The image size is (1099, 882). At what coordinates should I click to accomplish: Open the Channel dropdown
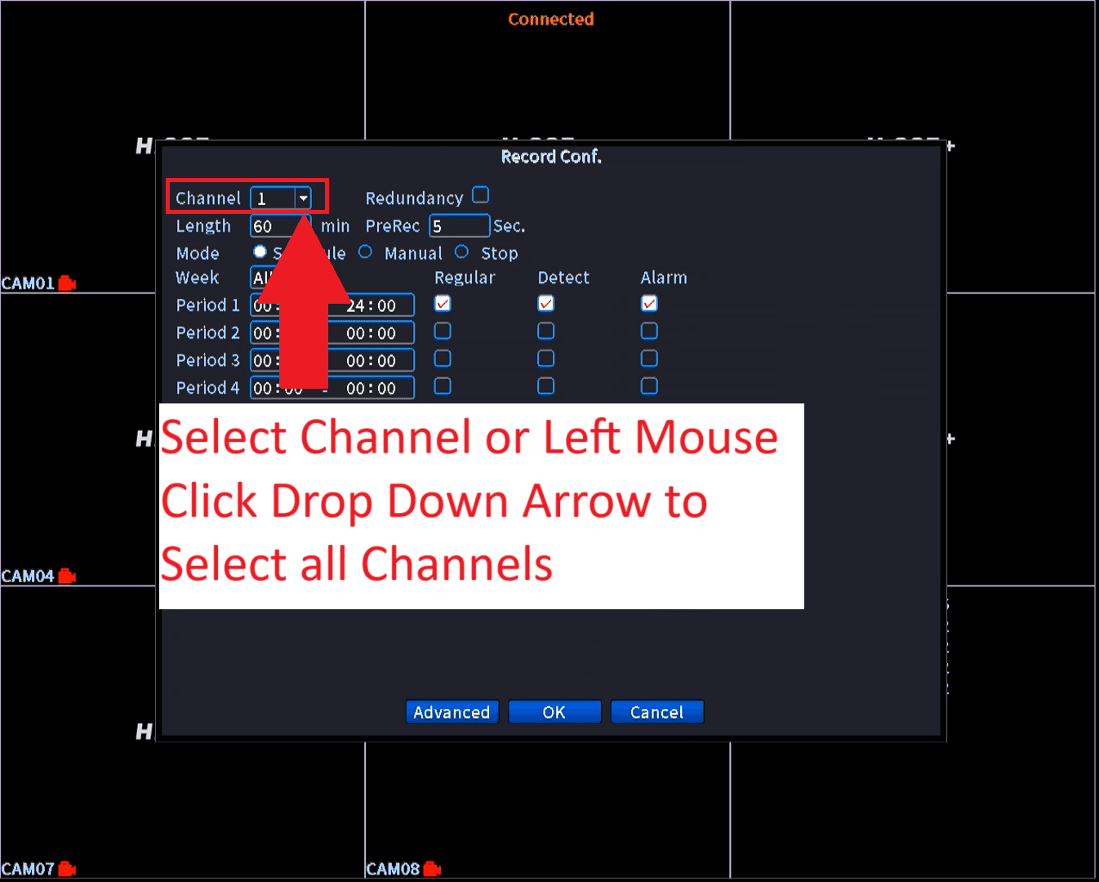coord(303,198)
